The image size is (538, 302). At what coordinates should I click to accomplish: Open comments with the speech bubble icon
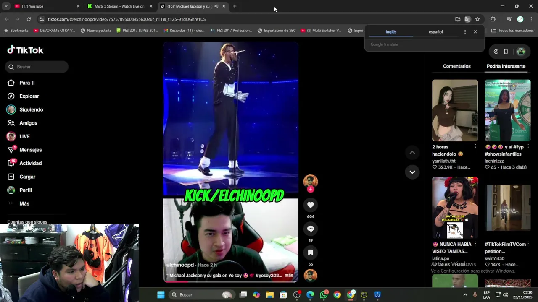tap(311, 229)
